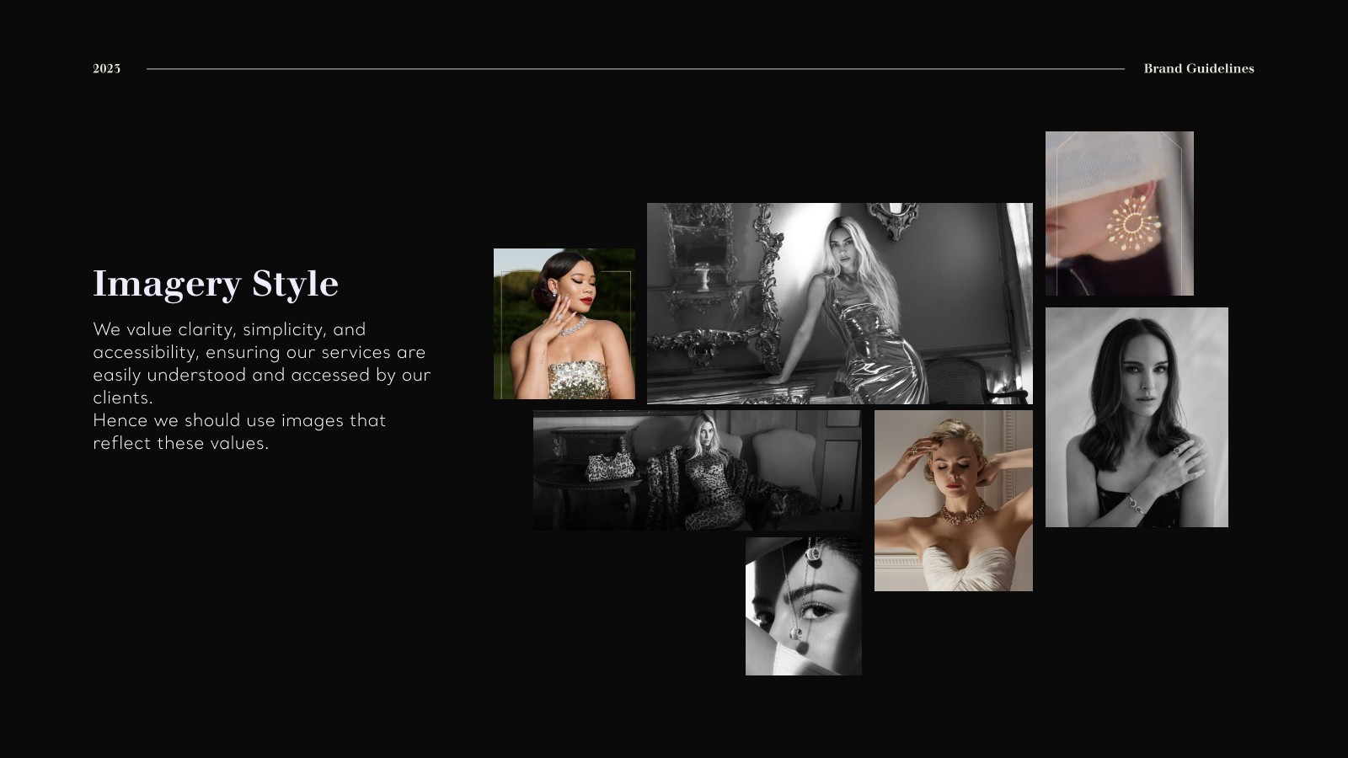The width and height of the screenshot is (1348, 758).
Task: Select the eye and pendant necklace close-up photo
Action: pyautogui.click(x=804, y=606)
